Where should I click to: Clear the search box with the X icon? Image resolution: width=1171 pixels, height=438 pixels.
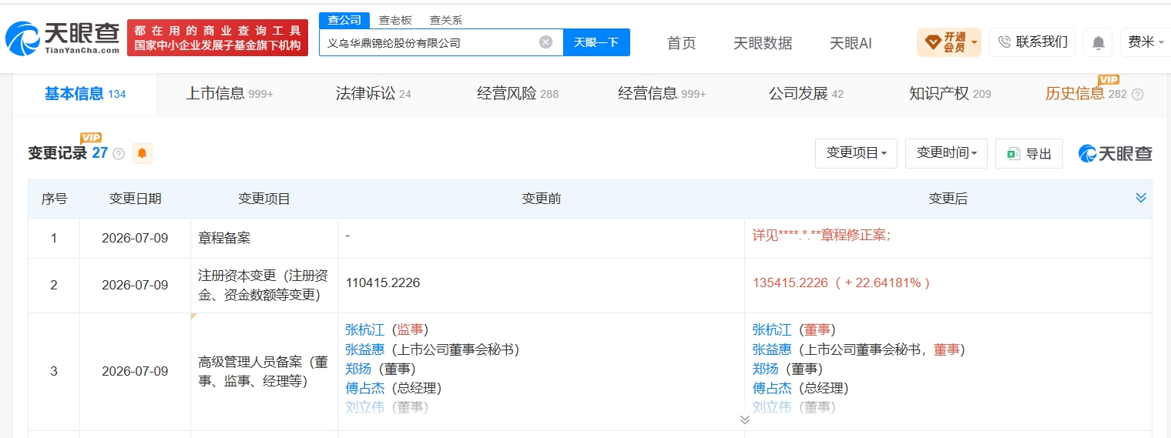click(545, 42)
